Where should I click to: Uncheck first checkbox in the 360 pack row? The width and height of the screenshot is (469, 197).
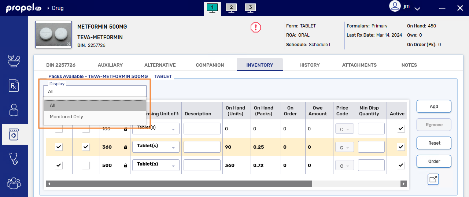pyautogui.click(x=59, y=147)
